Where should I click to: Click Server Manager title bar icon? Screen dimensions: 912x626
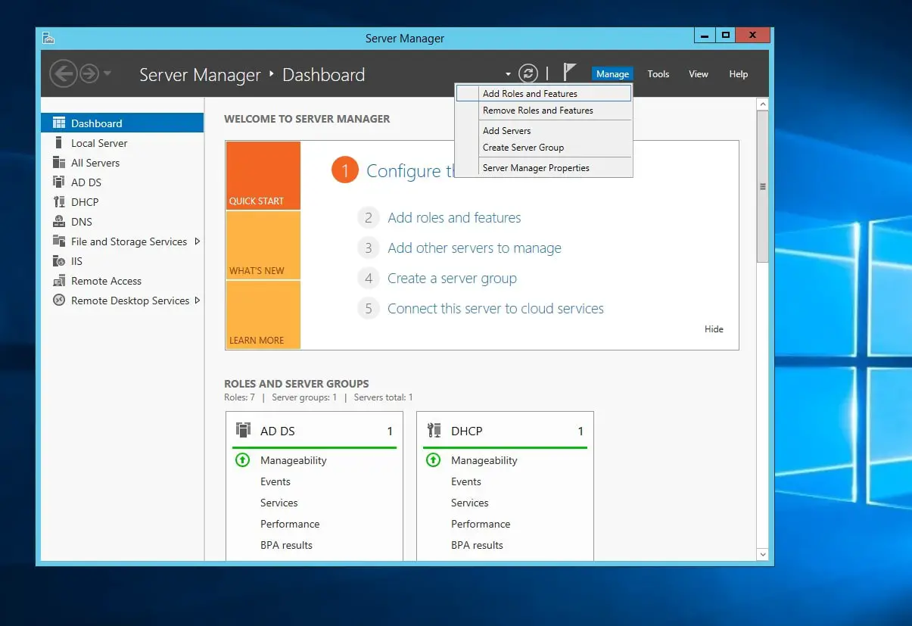click(x=48, y=38)
